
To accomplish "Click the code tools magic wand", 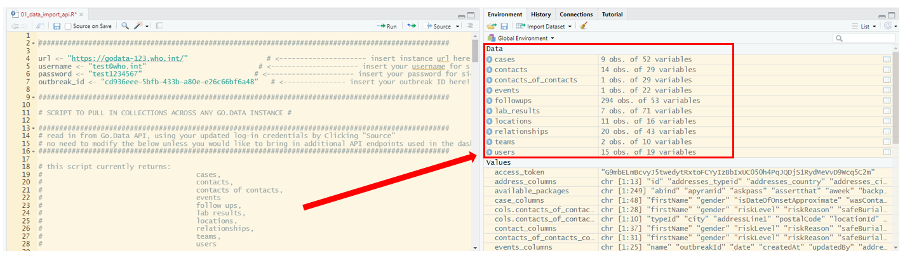I will (138, 26).
